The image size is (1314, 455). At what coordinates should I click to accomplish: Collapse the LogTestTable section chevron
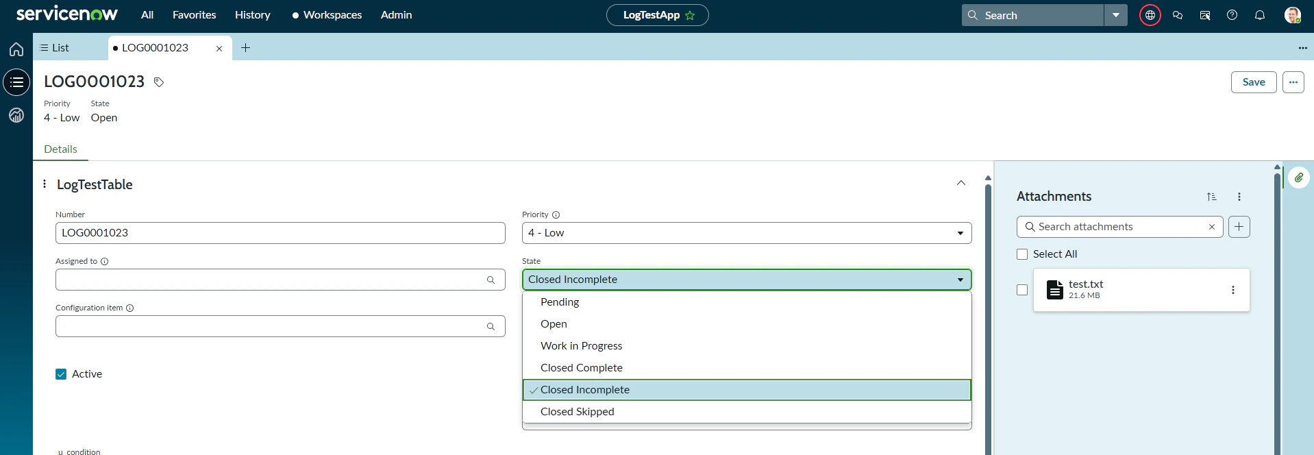(x=961, y=183)
